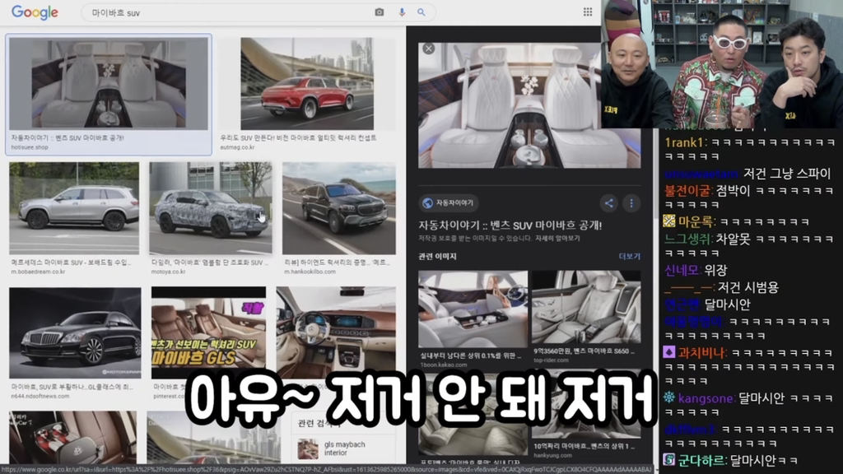Viewport: 843px width, 474px height.
Task: Open preview panel more options menu
Action: coord(631,202)
